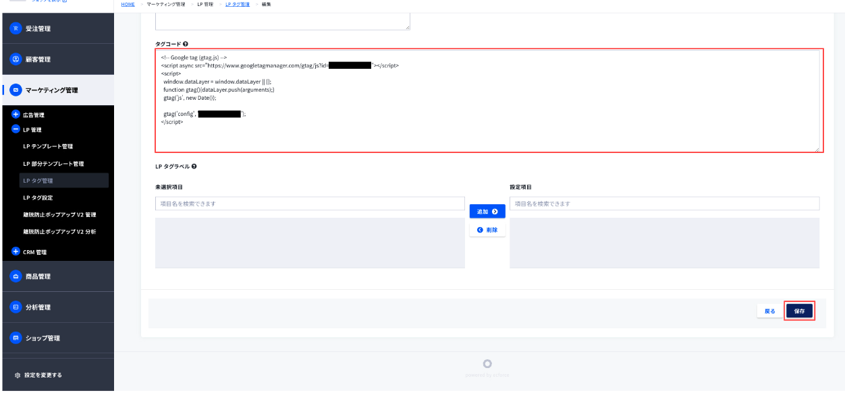845x393 pixels.
Task: Click the text area above タグコード
Action: (283, 21)
